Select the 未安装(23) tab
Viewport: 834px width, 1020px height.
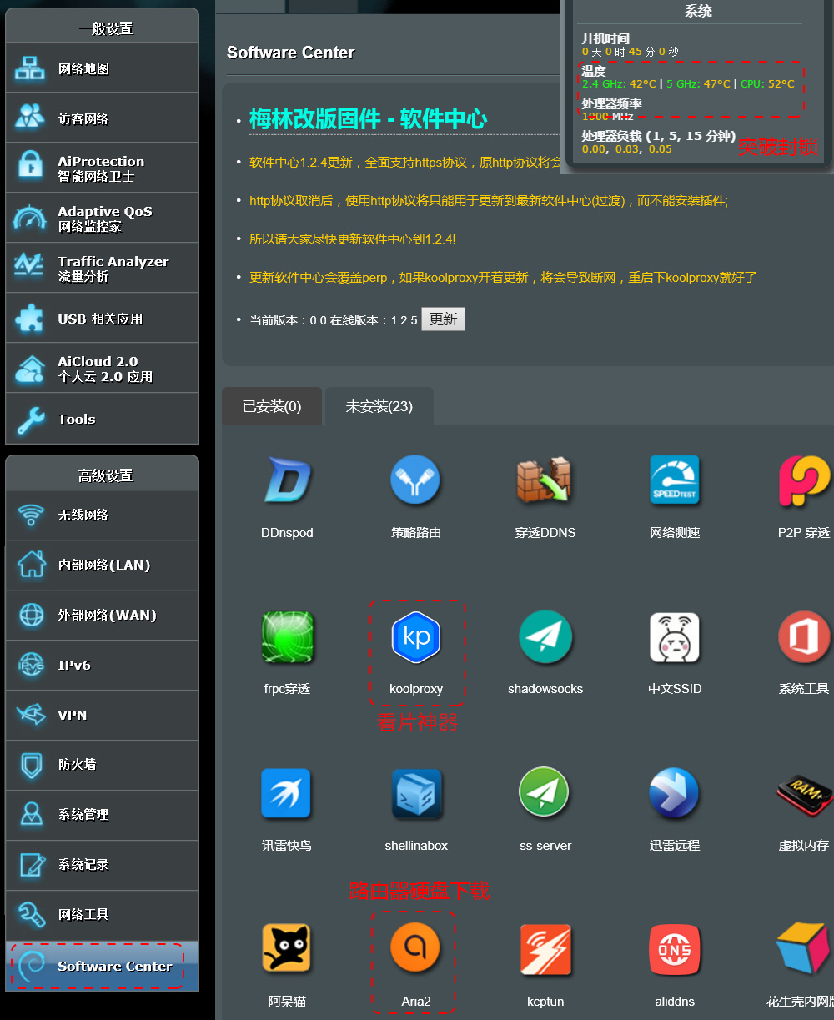tap(379, 406)
